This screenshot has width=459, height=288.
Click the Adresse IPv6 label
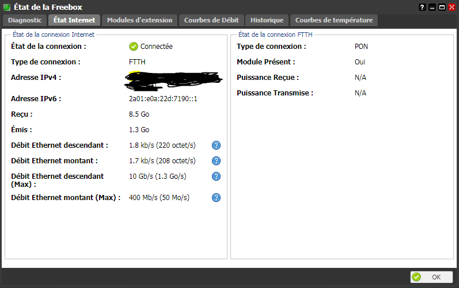coord(36,99)
